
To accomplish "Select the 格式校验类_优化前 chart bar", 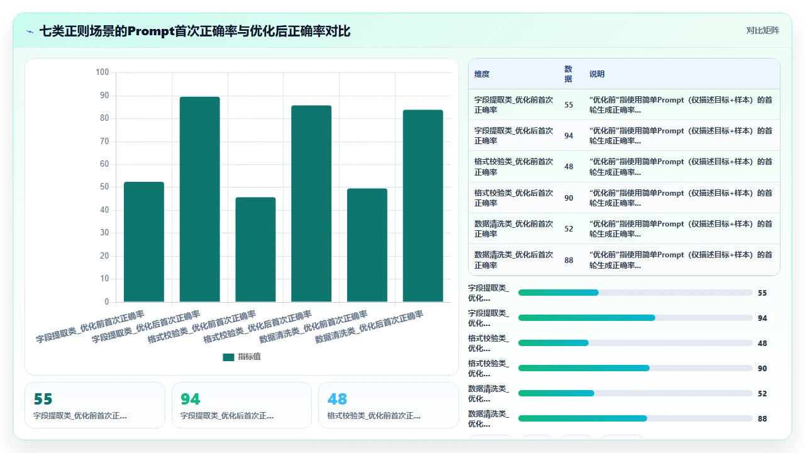I will [x=255, y=250].
